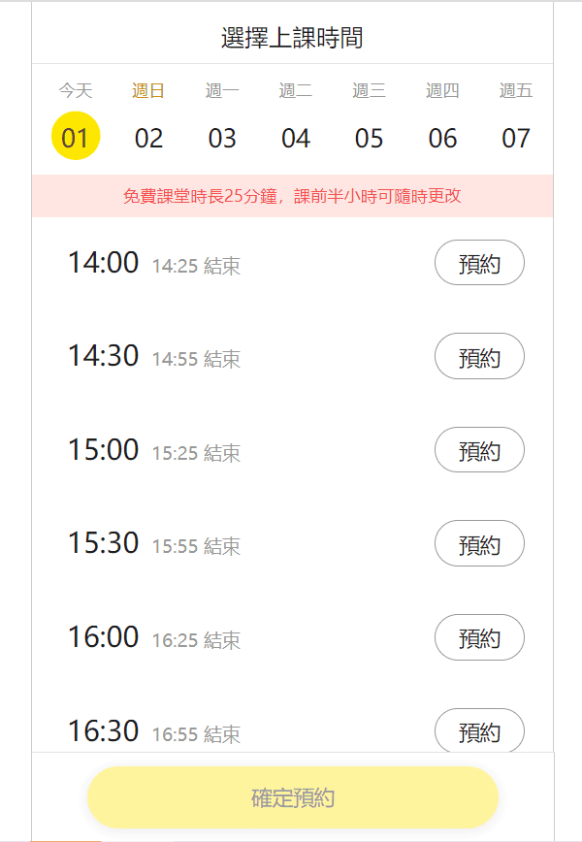
Task: Book the 14:00 time slot
Action: point(479,263)
